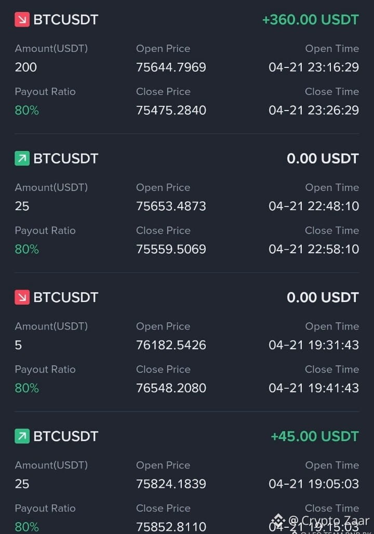This screenshot has width=374, height=534.
Task: Open the +45.00 USDT profit result
Action: [314, 436]
